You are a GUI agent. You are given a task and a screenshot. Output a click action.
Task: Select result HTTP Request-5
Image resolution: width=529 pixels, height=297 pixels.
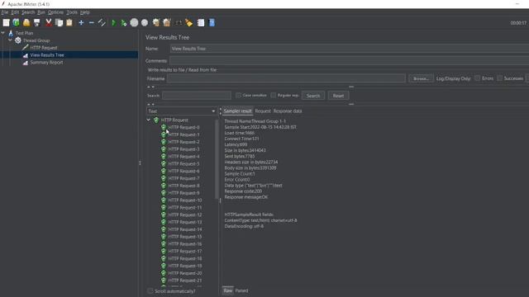(x=183, y=163)
